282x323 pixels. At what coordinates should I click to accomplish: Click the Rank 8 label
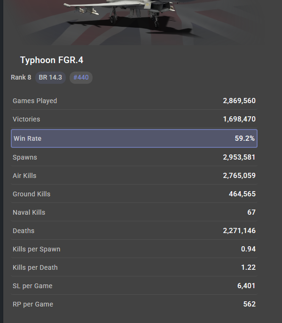[21, 77]
